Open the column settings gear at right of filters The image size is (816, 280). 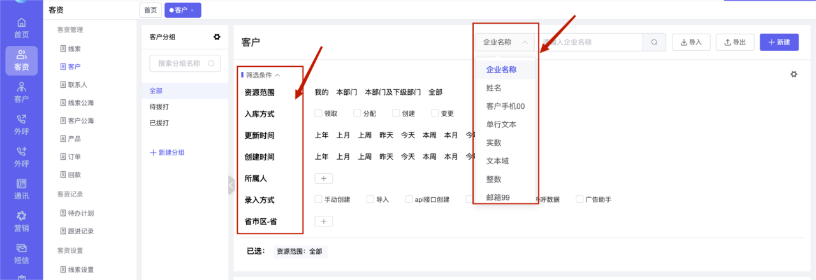[794, 74]
